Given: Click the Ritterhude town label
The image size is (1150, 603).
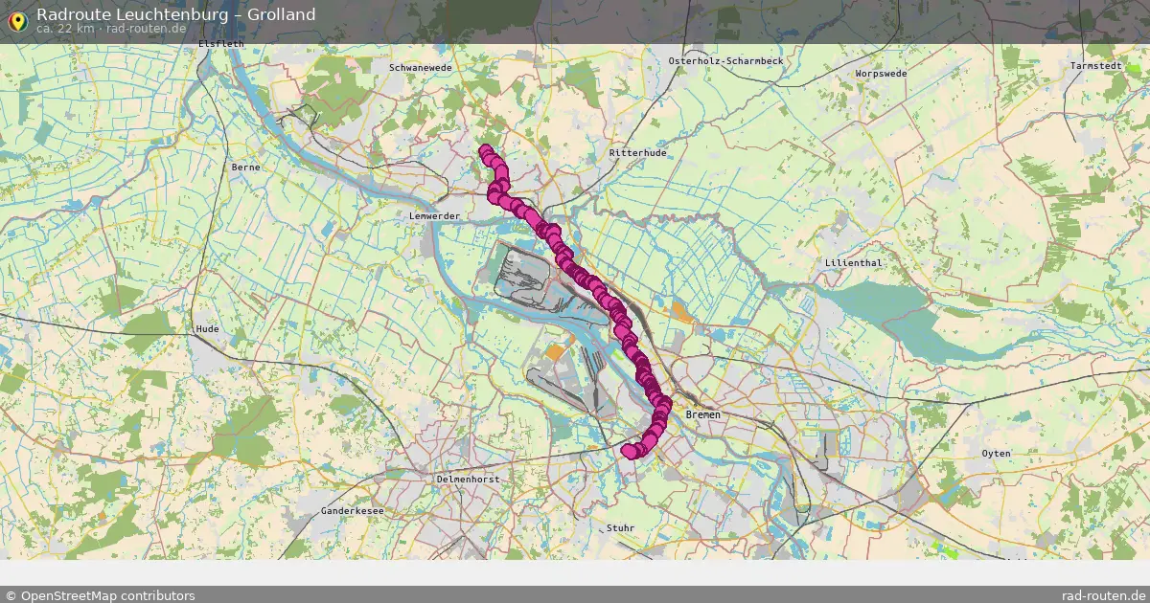Looking at the screenshot, I should pyautogui.click(x=637, y=153).
